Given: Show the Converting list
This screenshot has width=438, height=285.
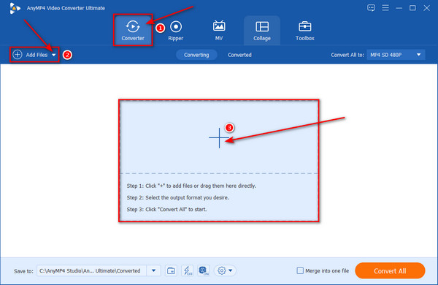Looking at the screenshot, I should click(x=196, y=55).
